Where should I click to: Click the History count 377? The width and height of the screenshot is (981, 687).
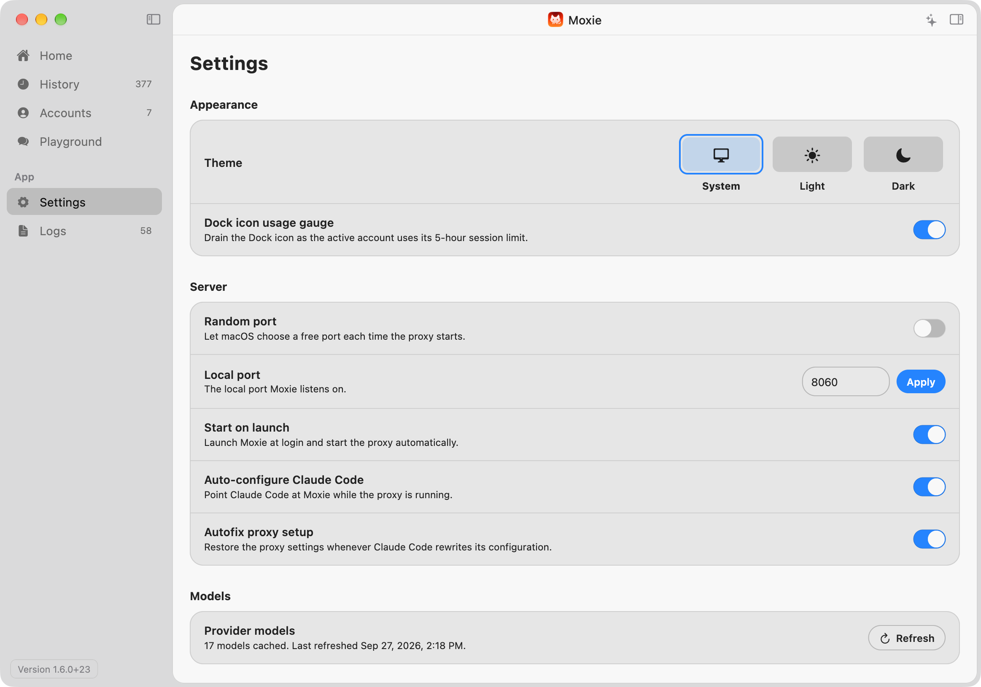[x=143, y=84]
